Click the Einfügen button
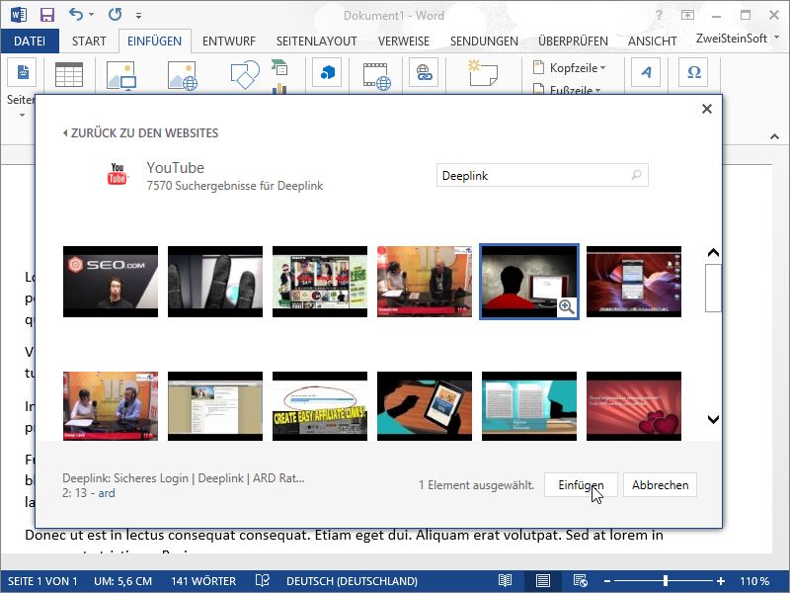The height and width of the screenshot is (593, 790). pyautogui.click(x=581, y=485)
